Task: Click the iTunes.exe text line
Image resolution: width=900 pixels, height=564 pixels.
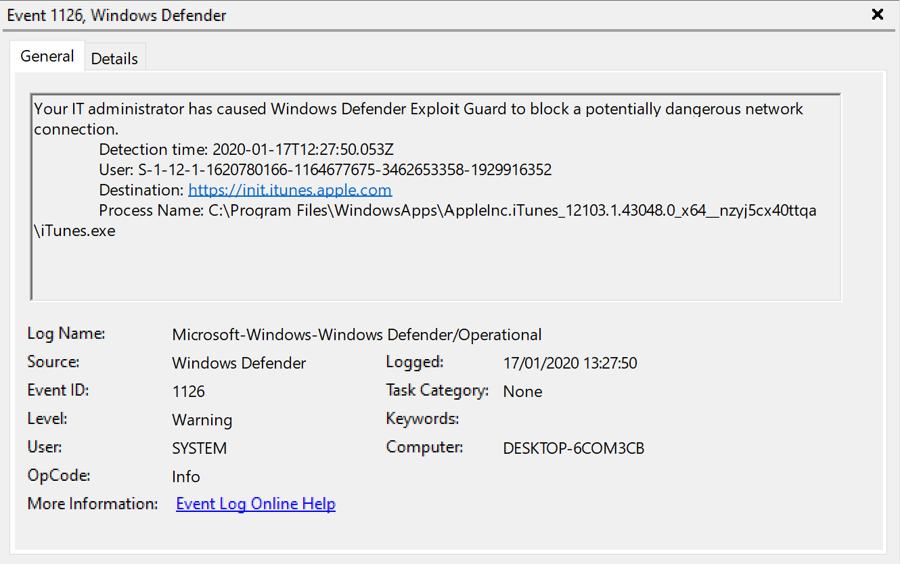Action: click(x=75, y=231)
